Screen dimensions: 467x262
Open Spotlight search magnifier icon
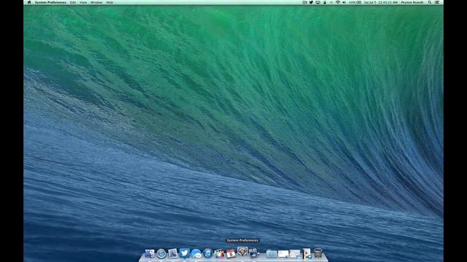point(430,2)
